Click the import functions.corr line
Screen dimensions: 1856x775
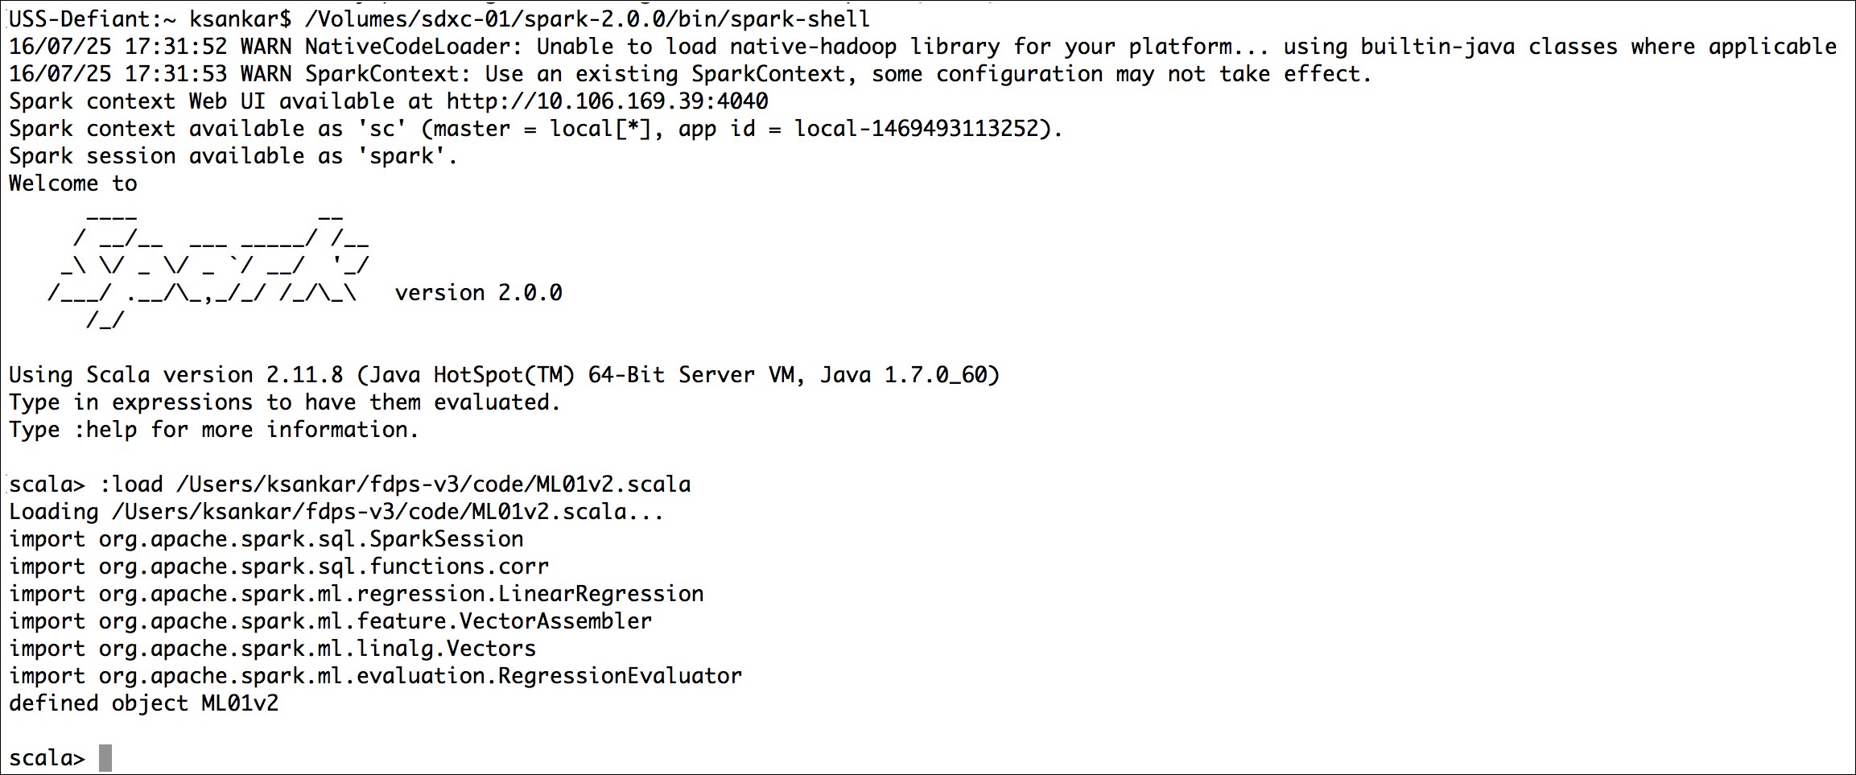(x=279, y=567)
